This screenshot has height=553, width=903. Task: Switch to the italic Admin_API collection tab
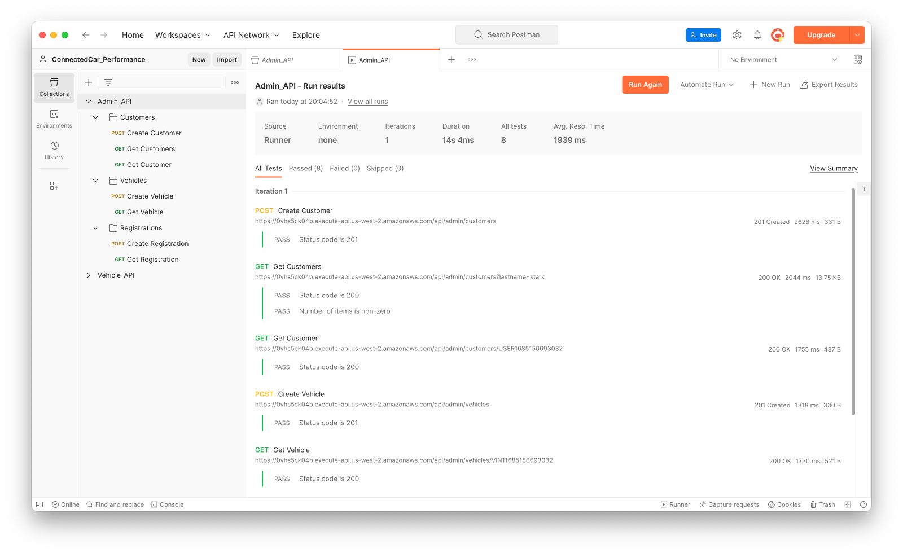(295, 60)
